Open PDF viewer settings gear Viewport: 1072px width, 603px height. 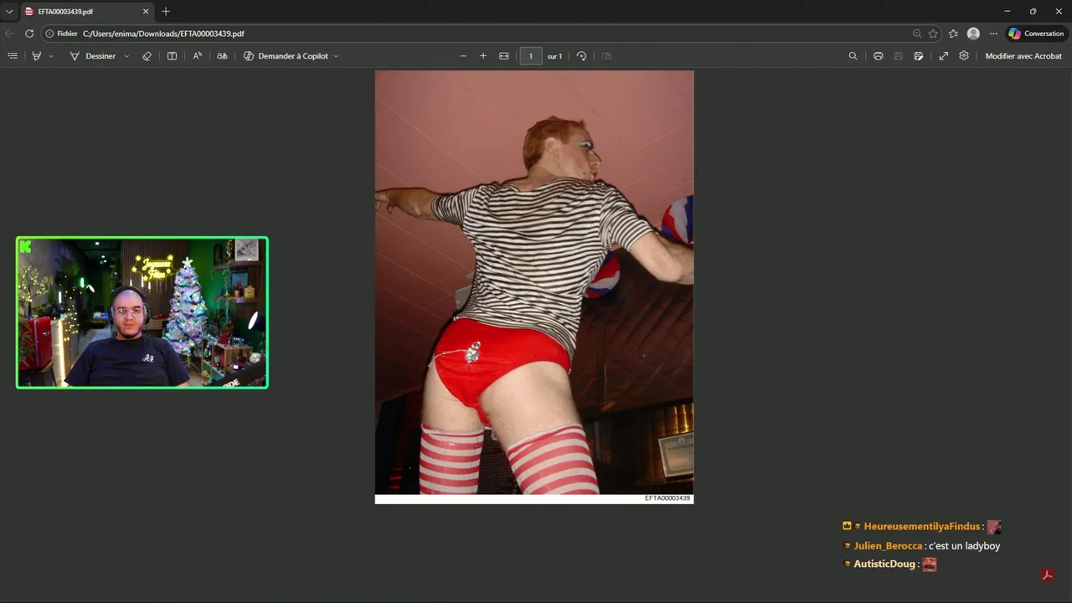[964, 56]
